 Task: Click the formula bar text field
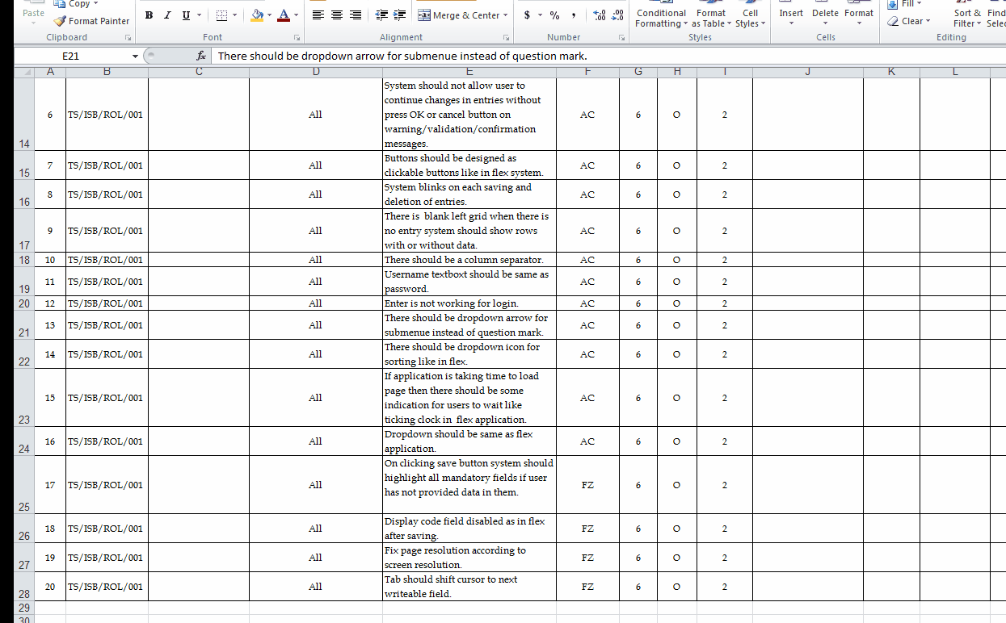[608, 56]
